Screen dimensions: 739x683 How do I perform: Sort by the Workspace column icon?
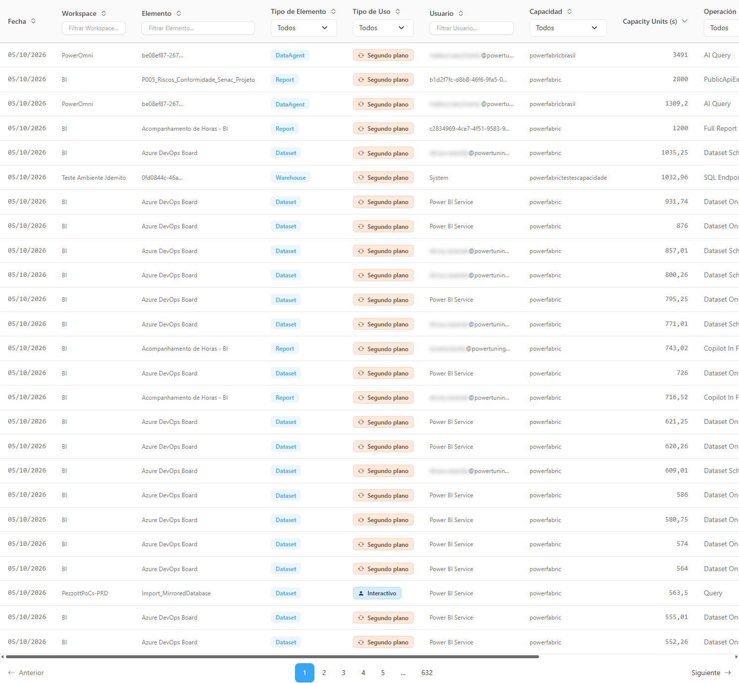click(x=103, y=13)
